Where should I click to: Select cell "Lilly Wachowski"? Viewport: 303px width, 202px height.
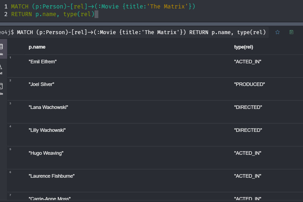(47, 130)
